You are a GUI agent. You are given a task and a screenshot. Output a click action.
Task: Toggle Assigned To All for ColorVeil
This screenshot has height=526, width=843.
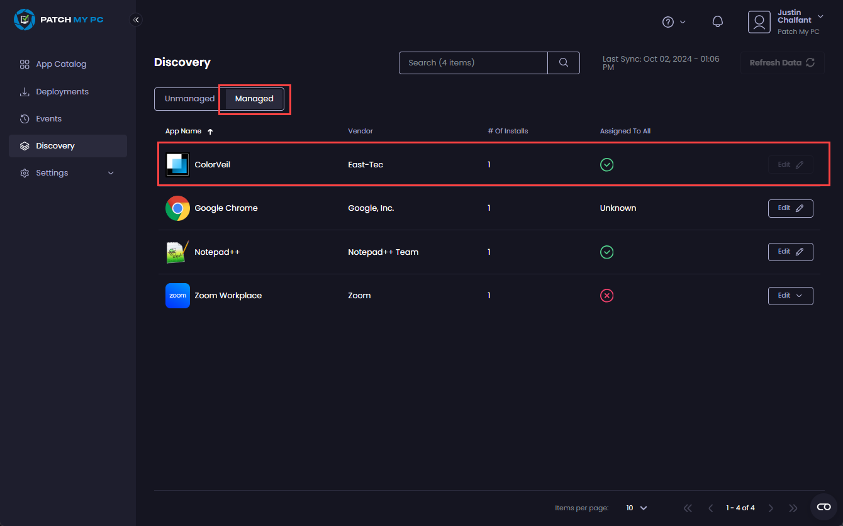click(606, 164)
